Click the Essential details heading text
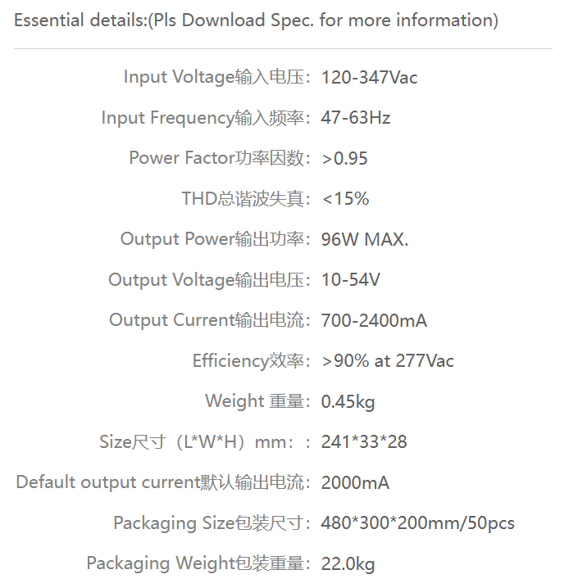587x588 pixels. click(256, 20)
